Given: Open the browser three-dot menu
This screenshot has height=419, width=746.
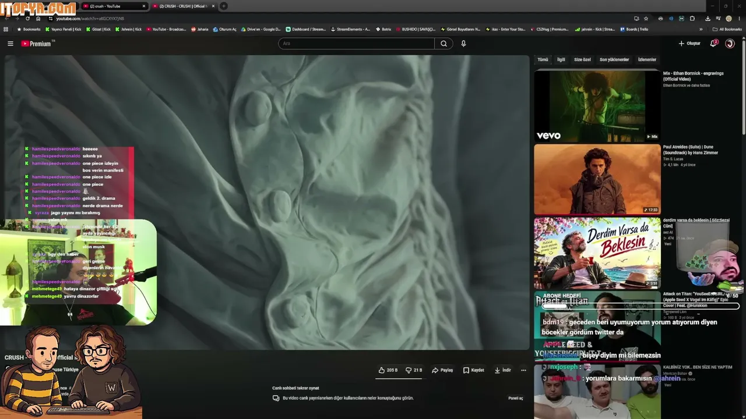Looking at the screenshot, I should coord(739,19).
